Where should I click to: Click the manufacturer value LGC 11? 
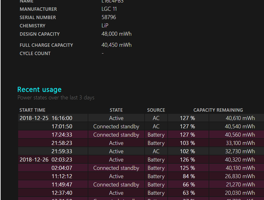pos(109,9)
